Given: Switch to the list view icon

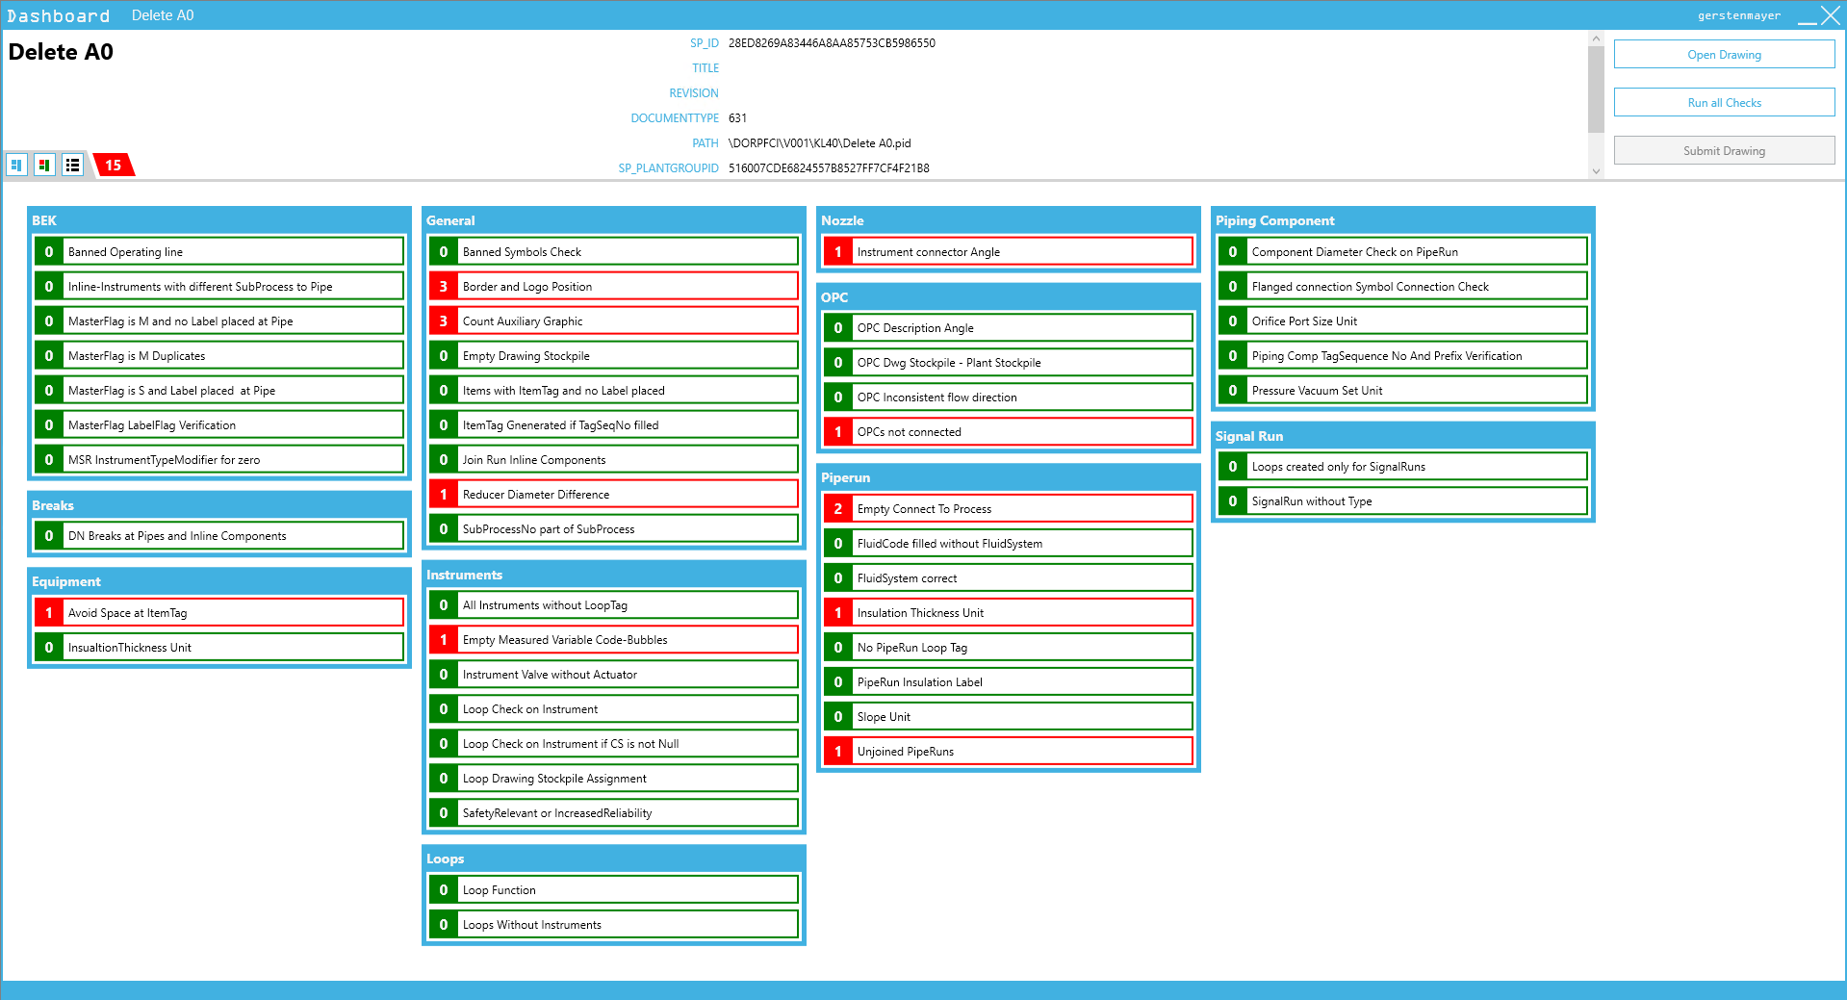Looking at the screenshot, I should click(x=72, y=166).
